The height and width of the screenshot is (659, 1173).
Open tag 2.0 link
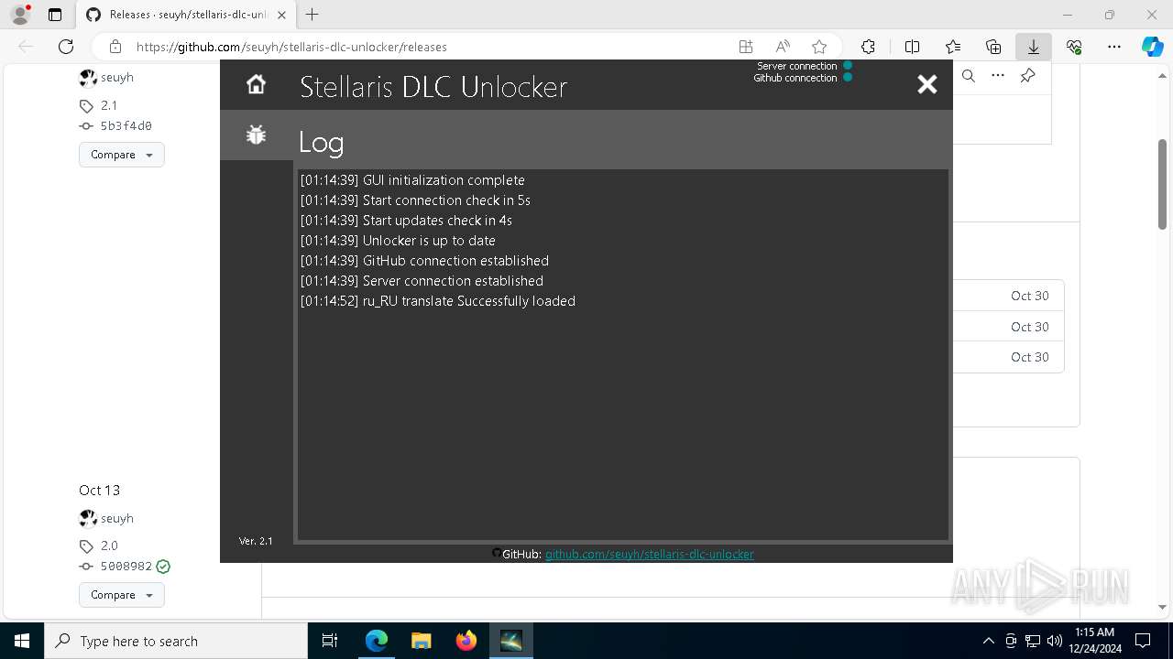pyautogui.click(x=109, y=546)
